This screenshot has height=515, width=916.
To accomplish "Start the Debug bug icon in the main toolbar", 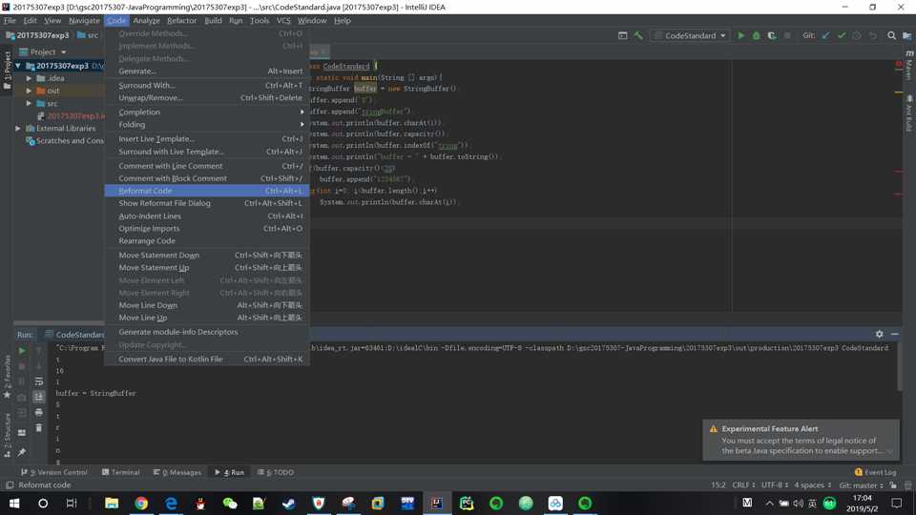I will click(756, 35).
